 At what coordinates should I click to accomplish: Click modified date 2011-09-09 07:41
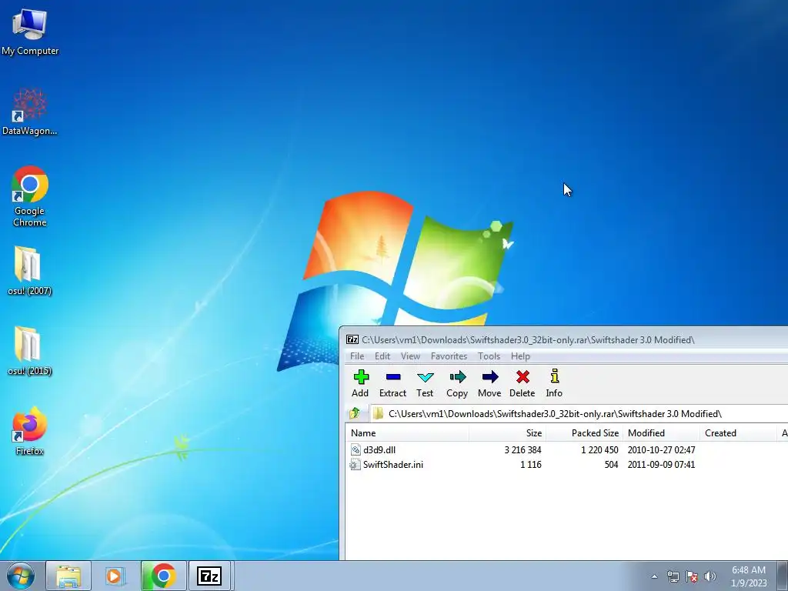point(661,464)
